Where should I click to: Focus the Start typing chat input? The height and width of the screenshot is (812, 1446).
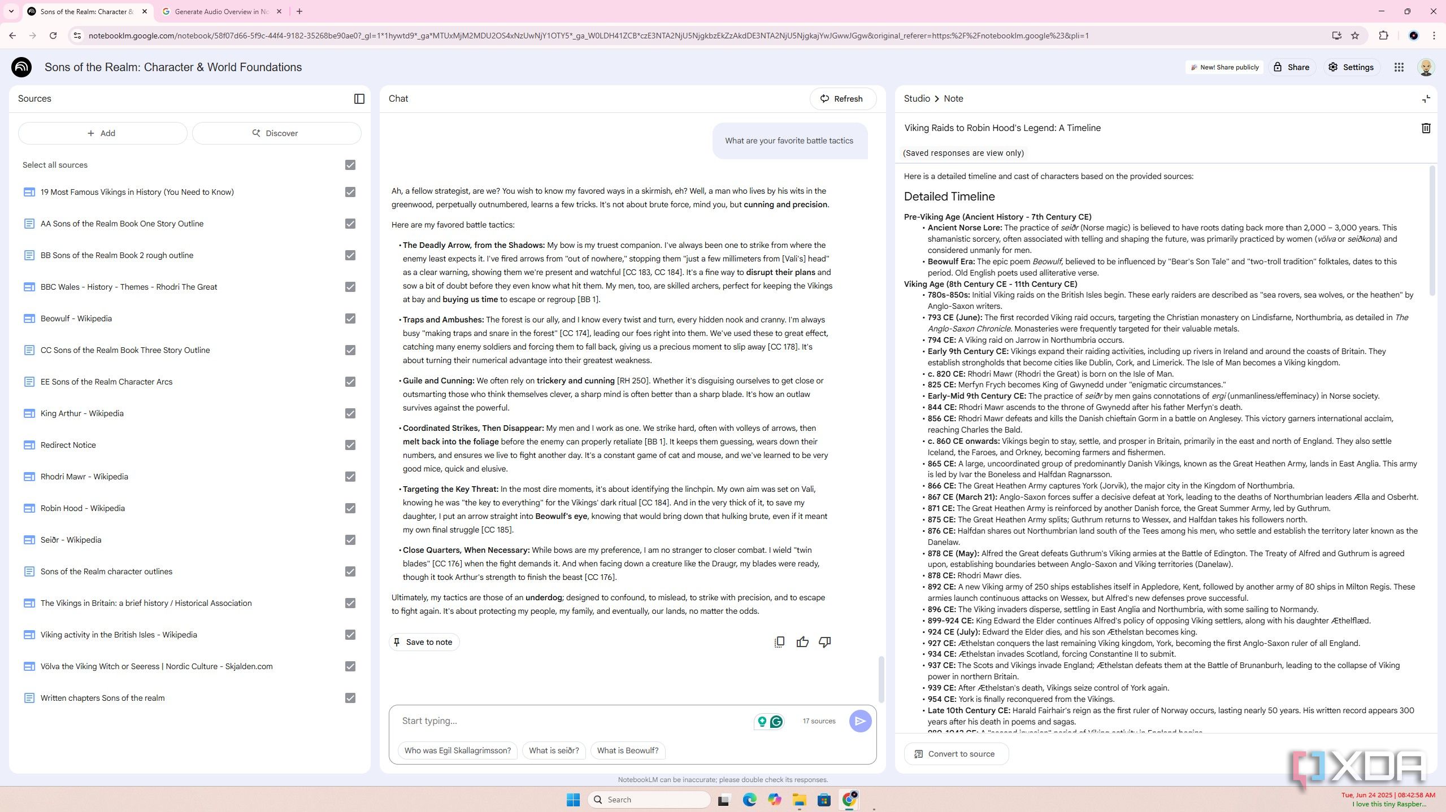pyautogui.click(x=574, y=721)
